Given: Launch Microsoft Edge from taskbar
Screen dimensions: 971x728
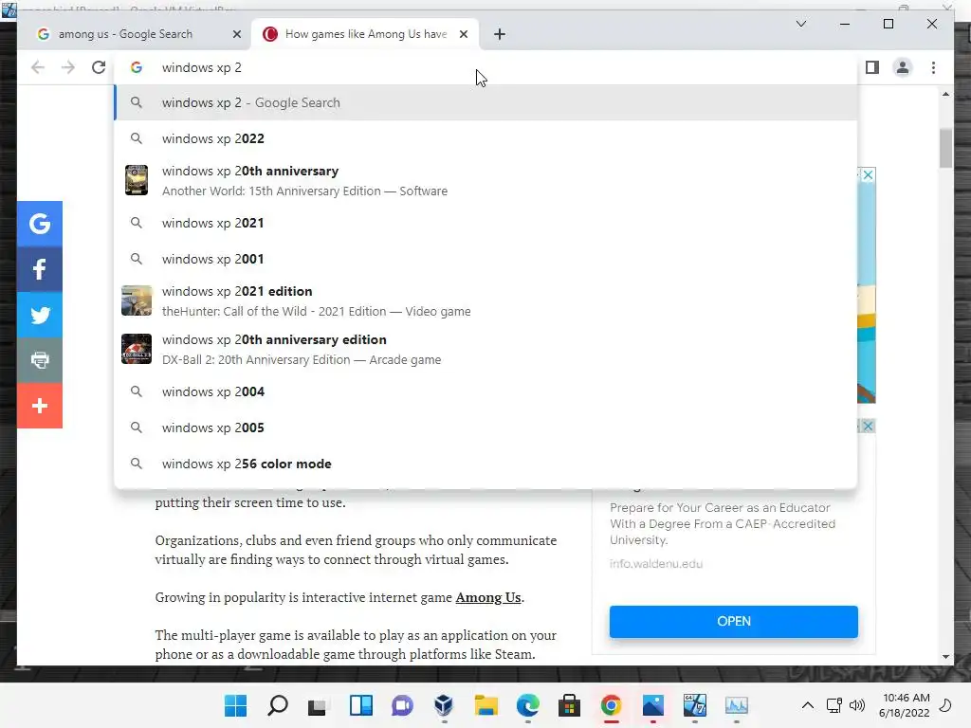Looking at the screenshot, I should (x=527, y=705).
